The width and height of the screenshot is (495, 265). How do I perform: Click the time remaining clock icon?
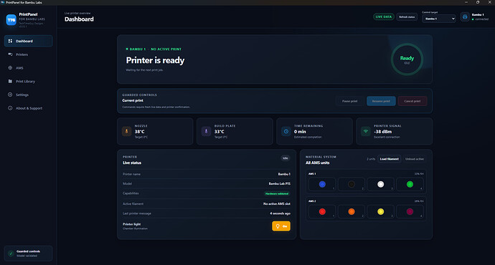pos(286,131)
